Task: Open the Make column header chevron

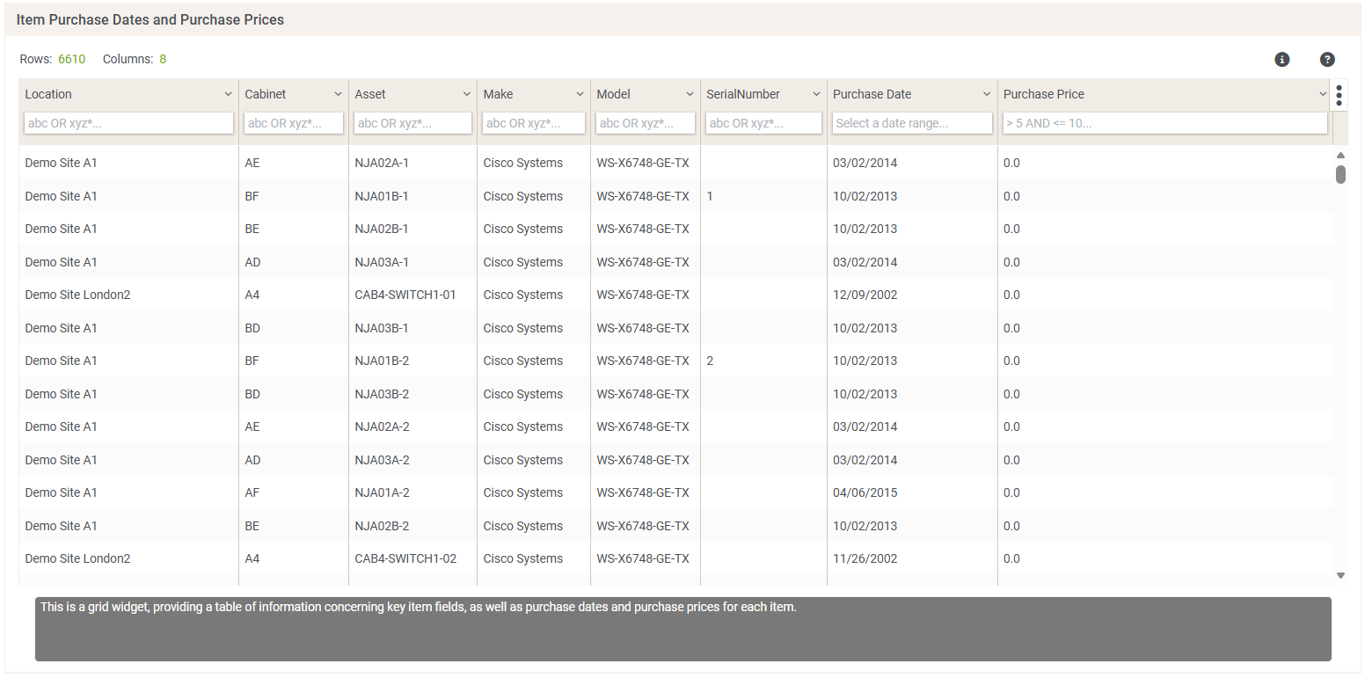Action: coord(580,94)
